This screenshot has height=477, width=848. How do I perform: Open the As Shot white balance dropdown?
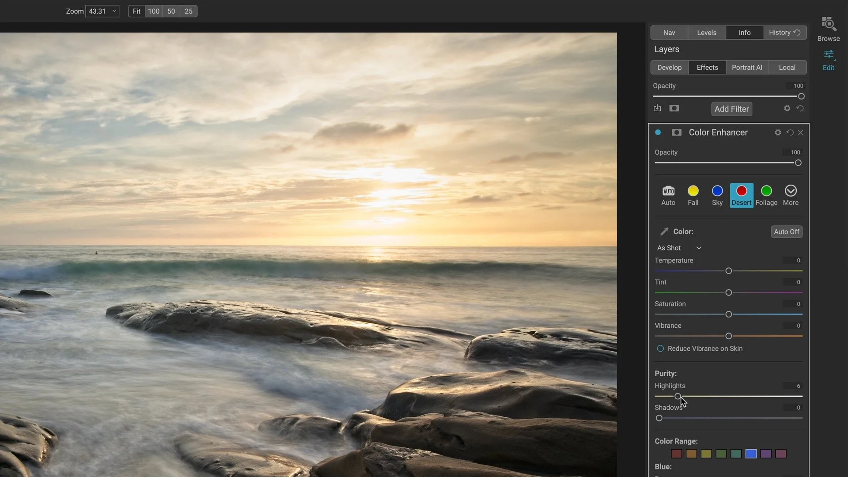(679, 248)
